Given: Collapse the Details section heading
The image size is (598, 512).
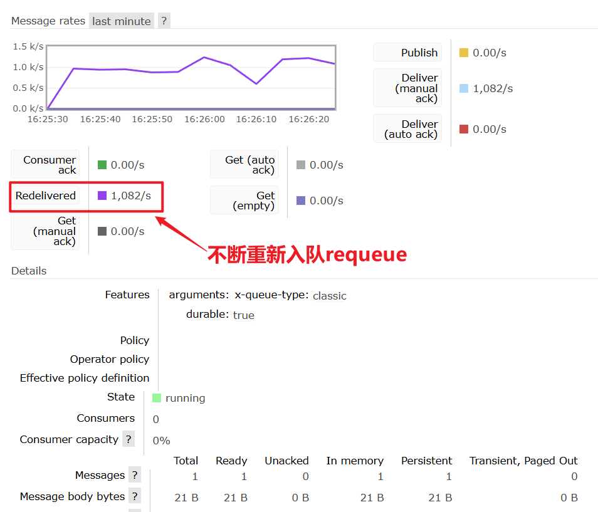Looking at the screenshot, I should point(29,271).
